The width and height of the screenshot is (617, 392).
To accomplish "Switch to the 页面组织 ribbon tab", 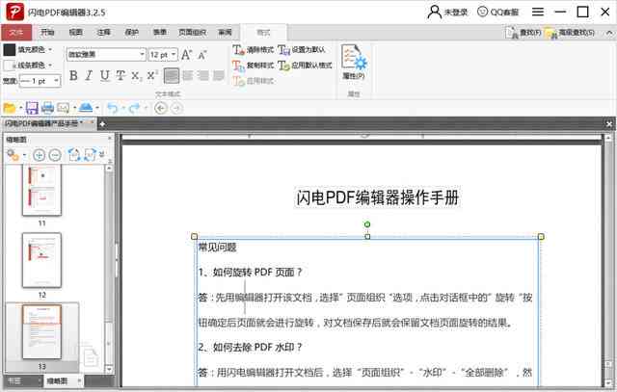I will coord(192,32).
